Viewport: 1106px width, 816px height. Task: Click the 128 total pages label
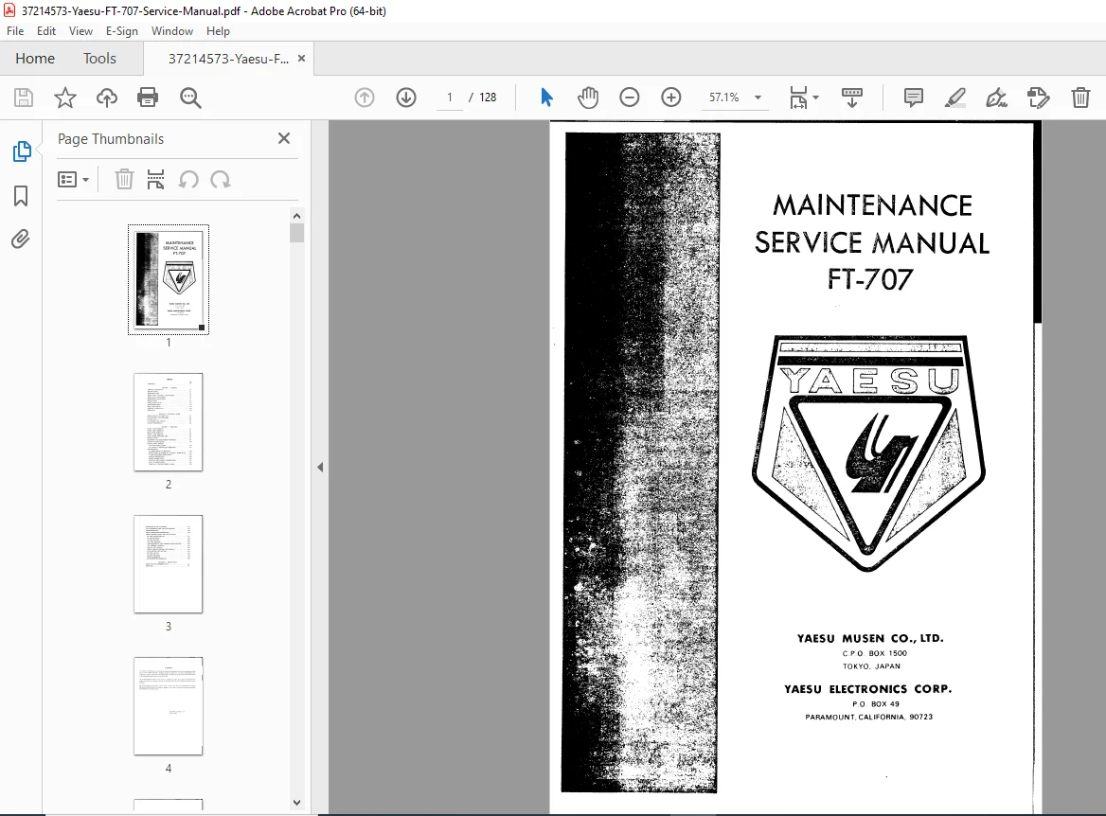point(488,98)
